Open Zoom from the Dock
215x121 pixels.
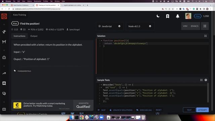pyautogui.click(x=101, y=117)
